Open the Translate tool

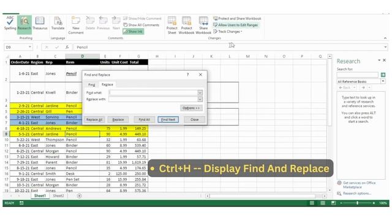(x=58, y=23)
